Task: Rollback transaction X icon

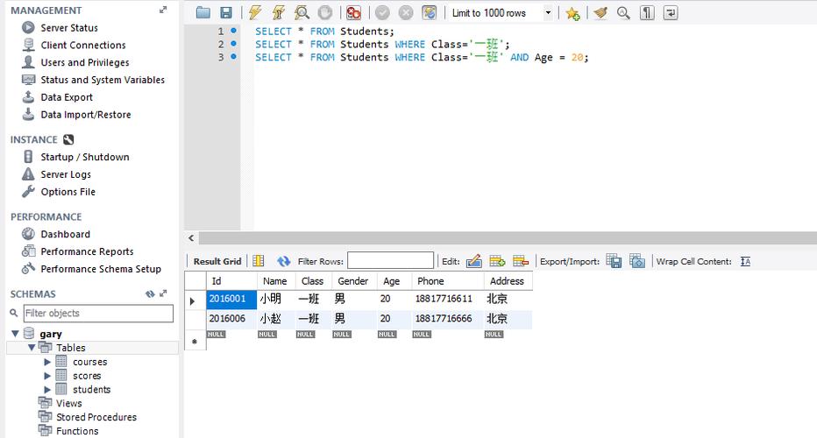Action: click(406, 13)
